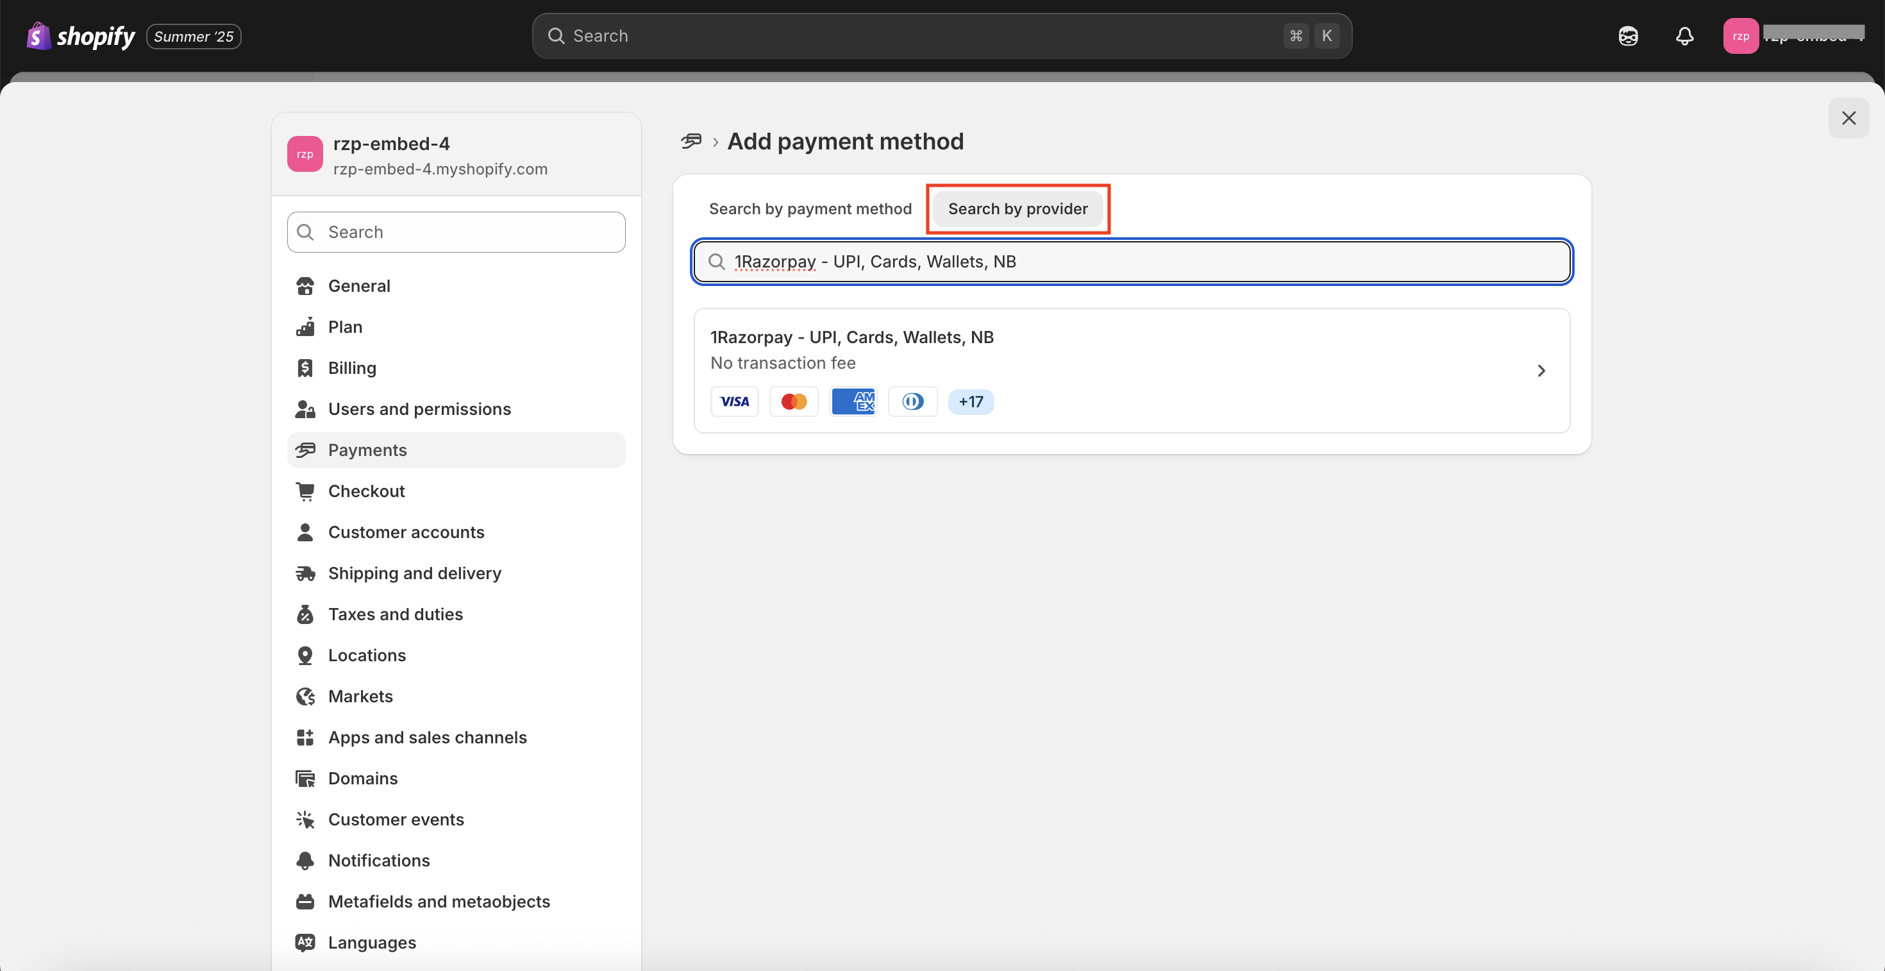Click the ⌘K shortcut hint

(1311, 36)
